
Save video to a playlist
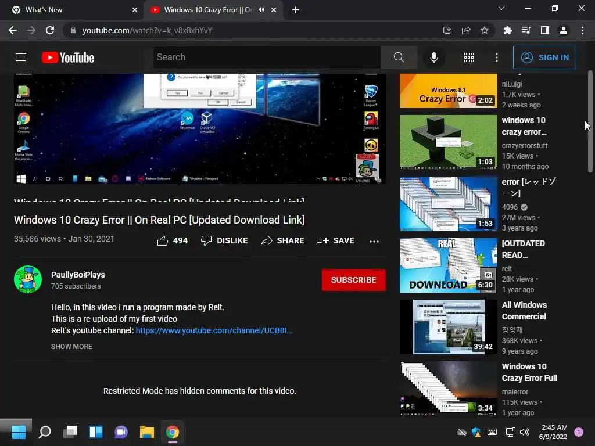[335, 240]
